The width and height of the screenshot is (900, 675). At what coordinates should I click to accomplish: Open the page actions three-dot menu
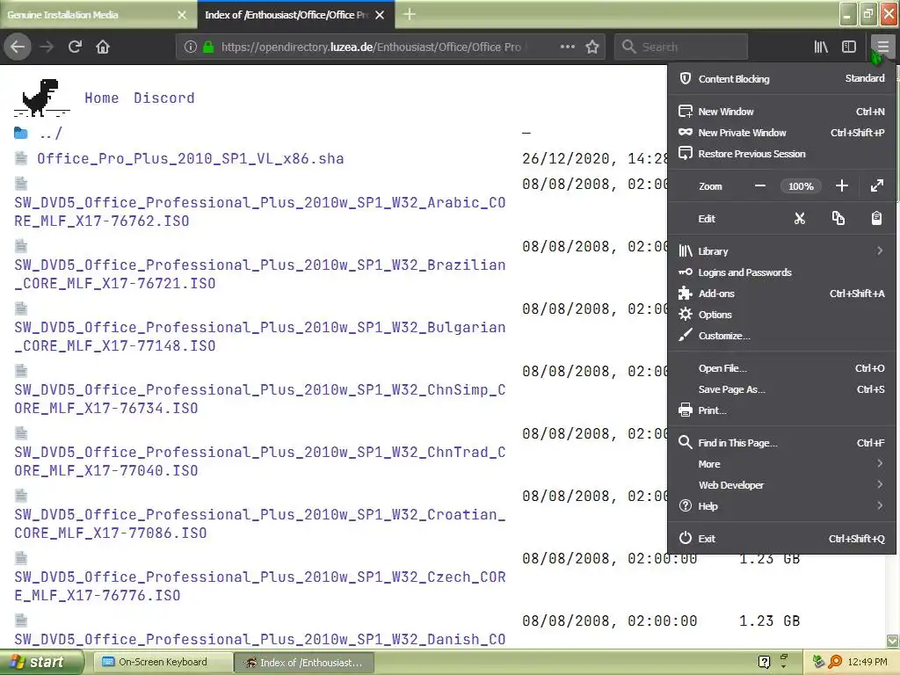(x=567, y=47)
